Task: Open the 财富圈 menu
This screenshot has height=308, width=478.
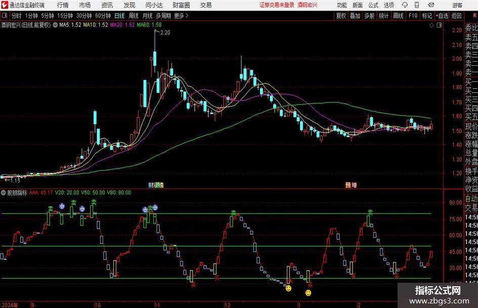Action: point(181,5)
